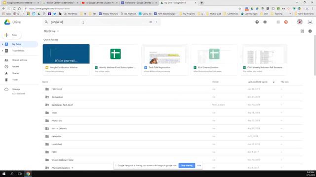The width and height of the screenshot is (316, 177).
Task: Reload the page
Action: [x=14, y=9]
